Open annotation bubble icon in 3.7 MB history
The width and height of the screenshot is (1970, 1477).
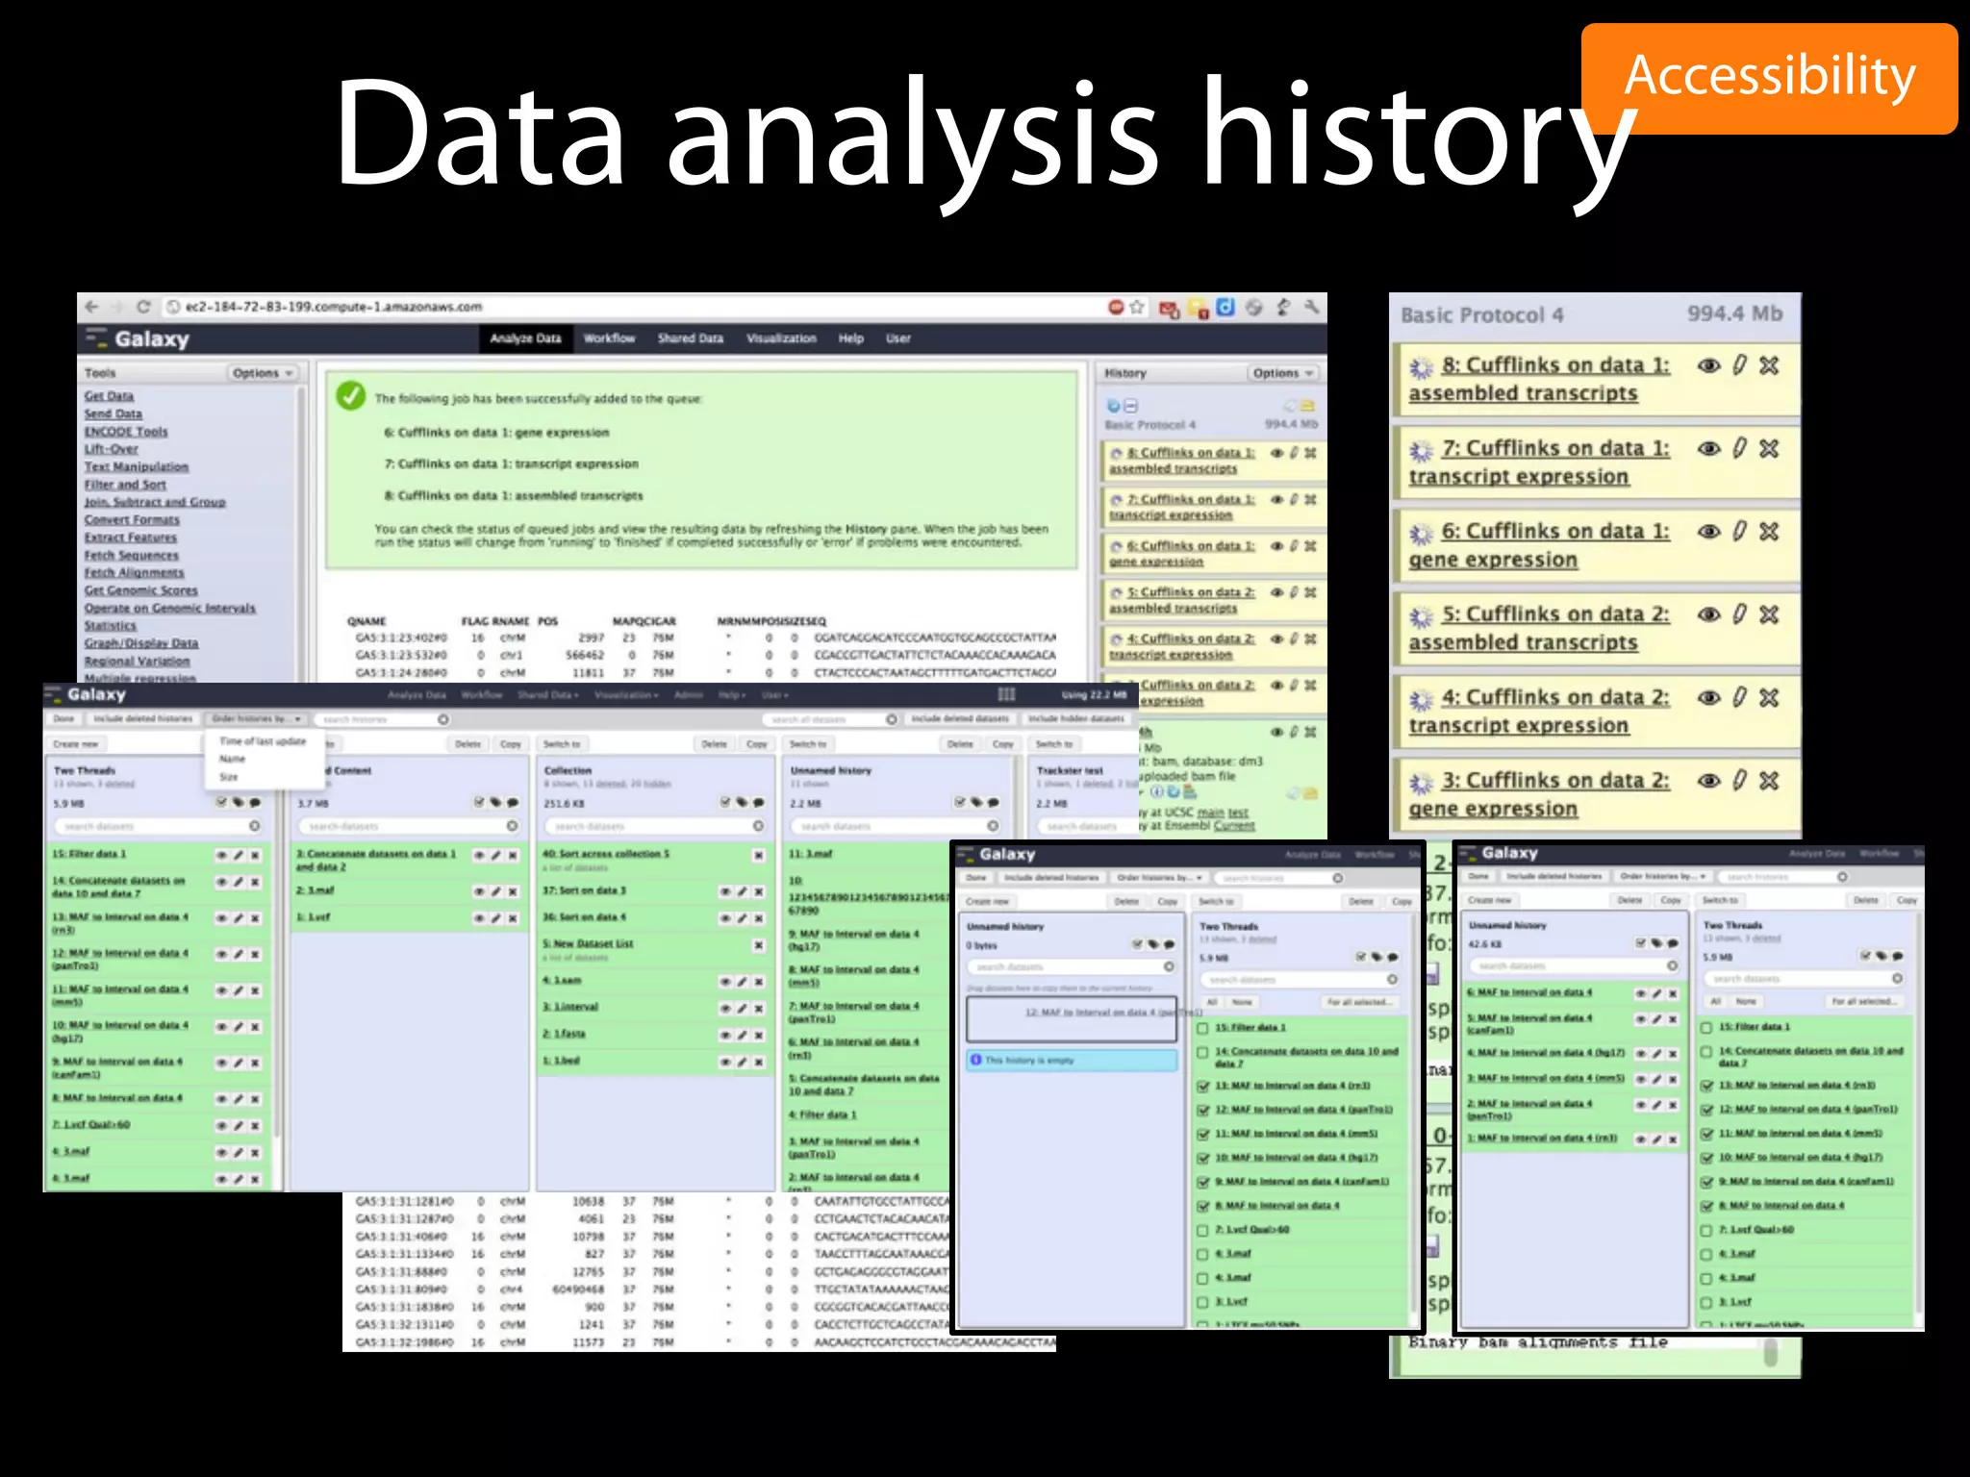click(513, 802)
